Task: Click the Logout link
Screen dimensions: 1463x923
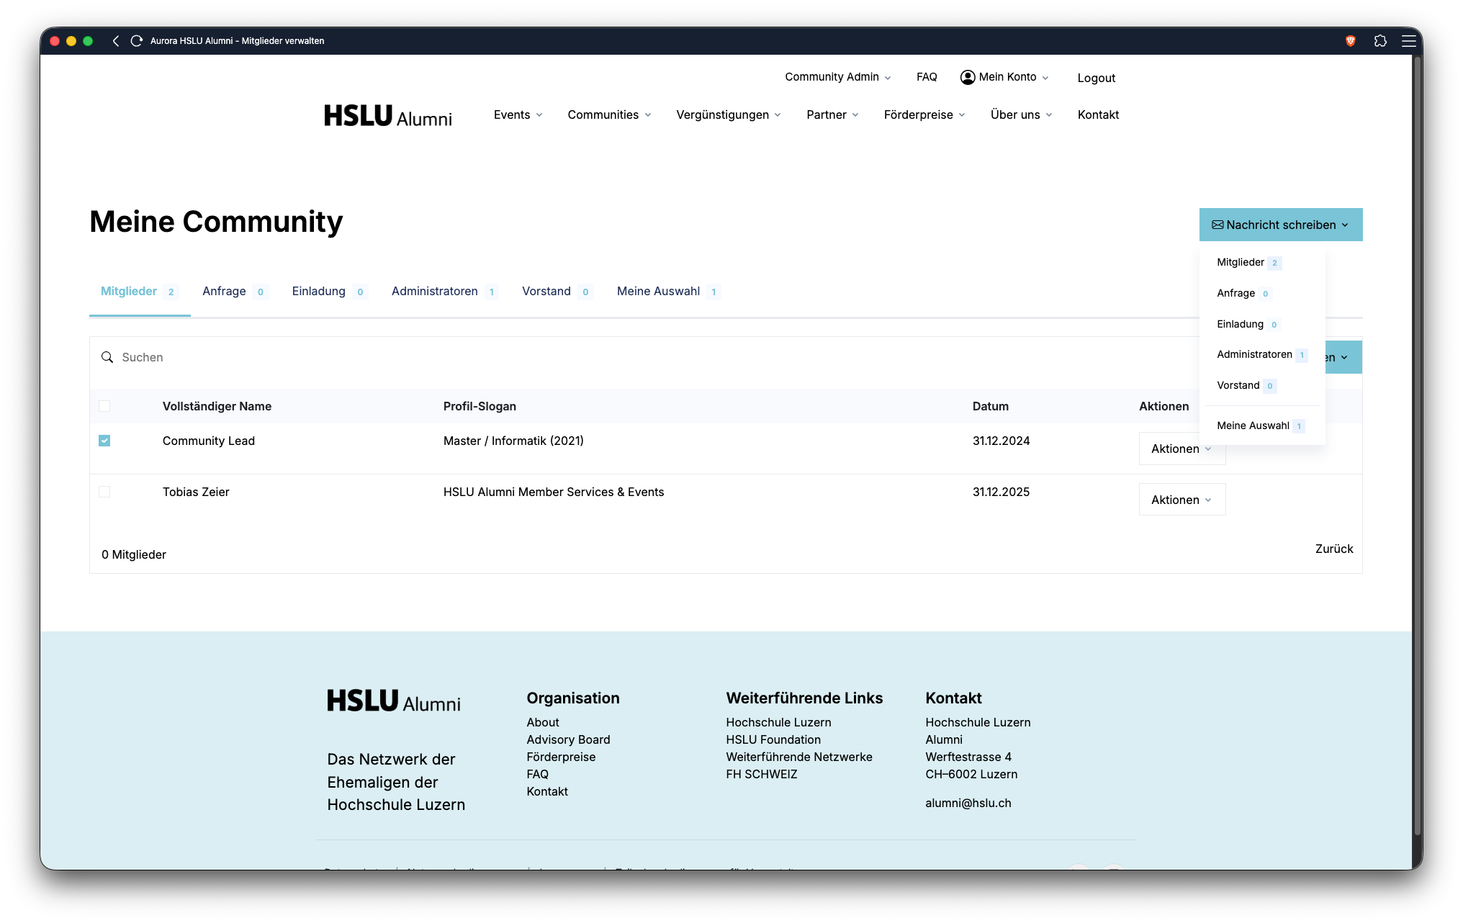Action: (x=1096, y=78)
